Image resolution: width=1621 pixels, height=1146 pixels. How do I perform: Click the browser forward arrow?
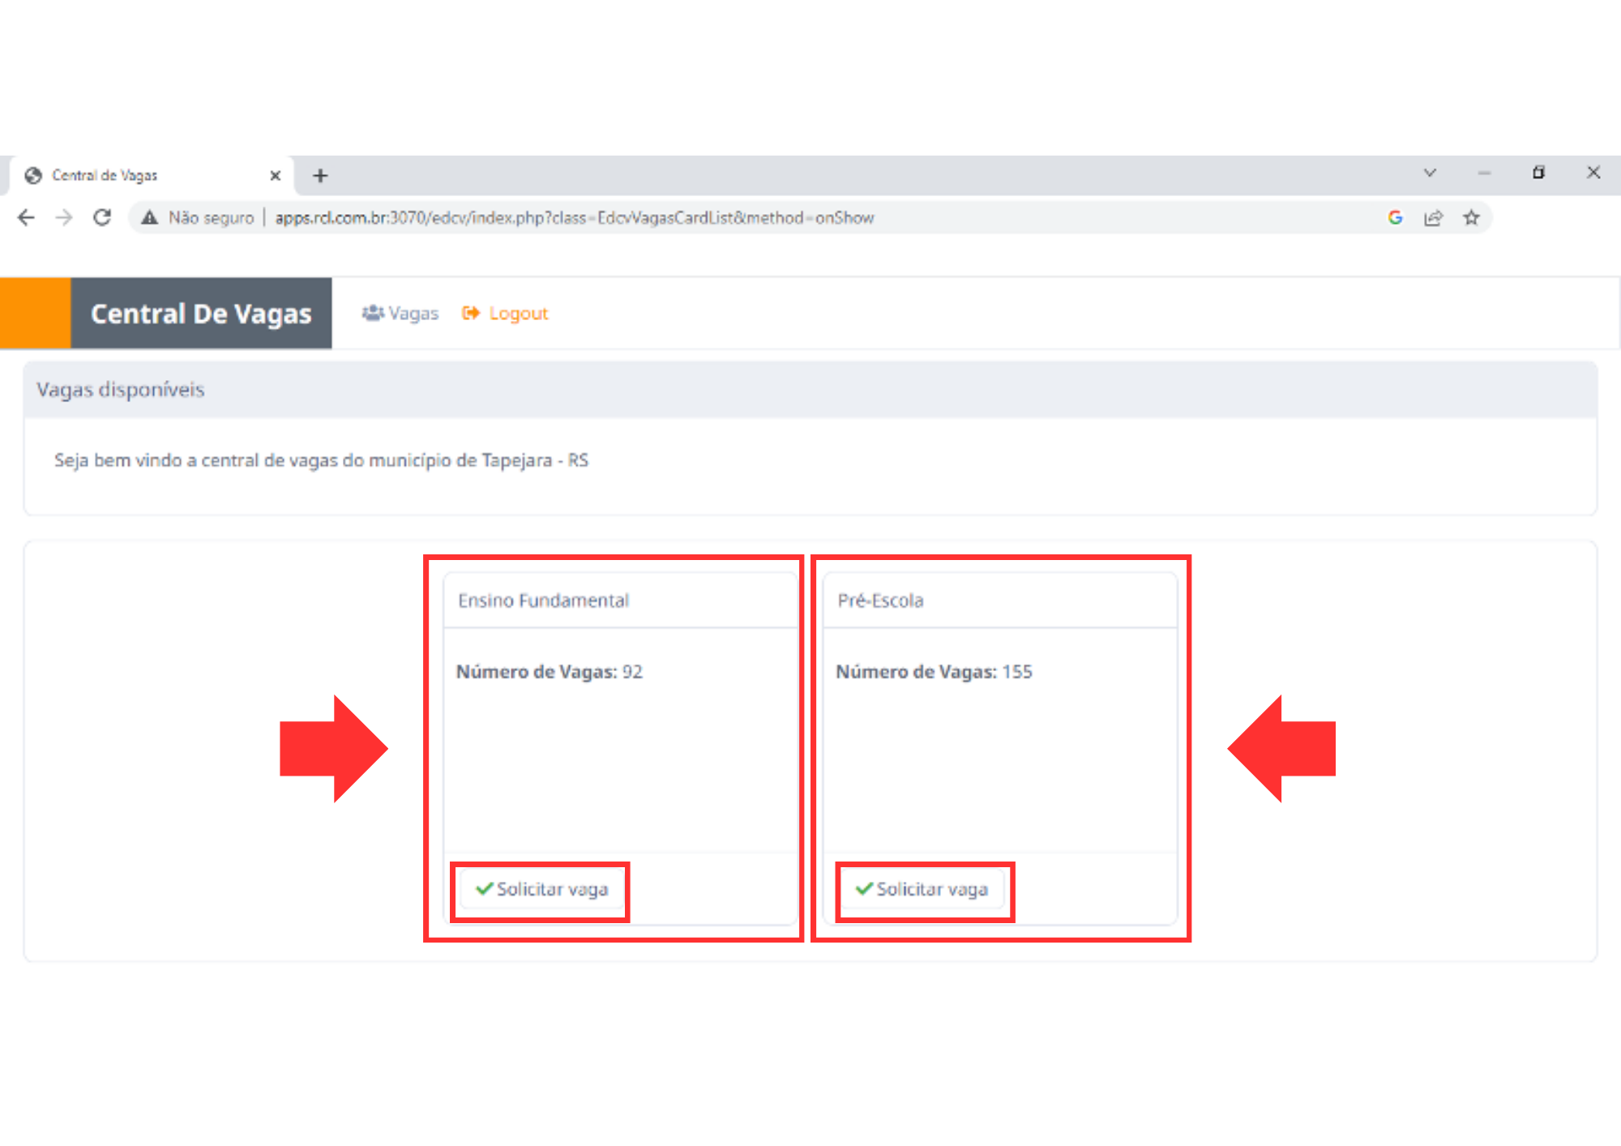(x=64, y=217)
